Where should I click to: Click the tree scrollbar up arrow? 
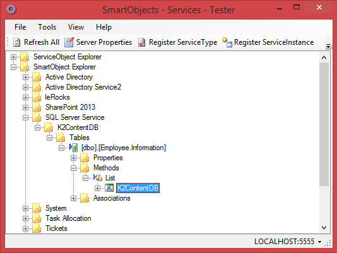click(x=324, y=57)
